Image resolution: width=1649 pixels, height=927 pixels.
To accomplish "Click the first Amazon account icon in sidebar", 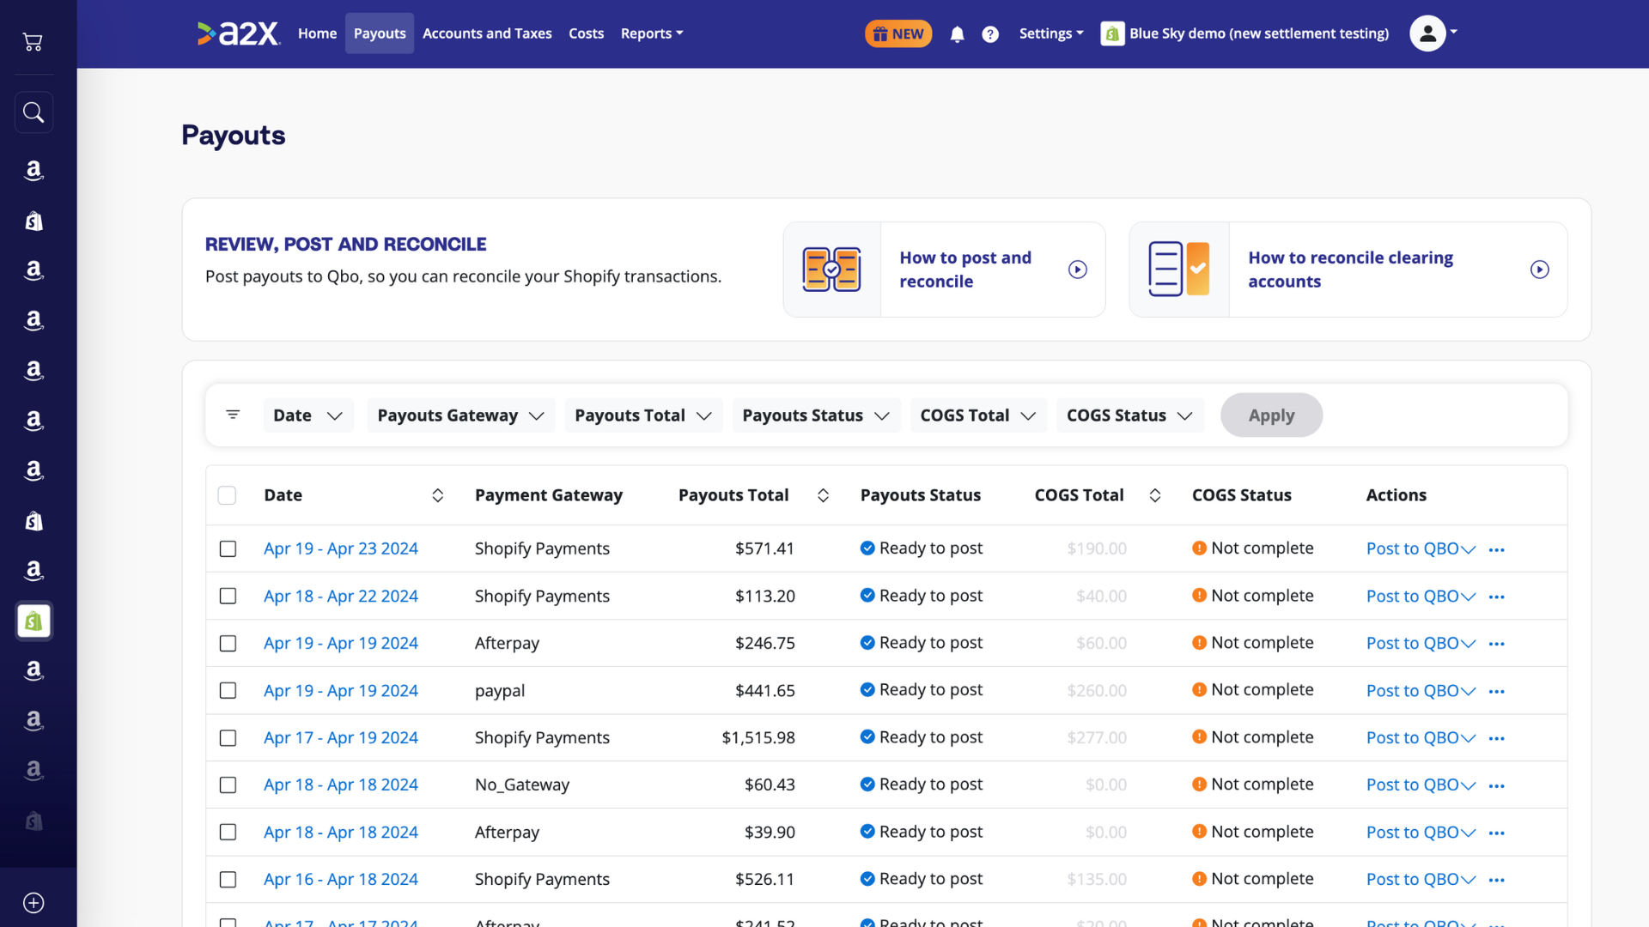I will [x=33, y=170].
